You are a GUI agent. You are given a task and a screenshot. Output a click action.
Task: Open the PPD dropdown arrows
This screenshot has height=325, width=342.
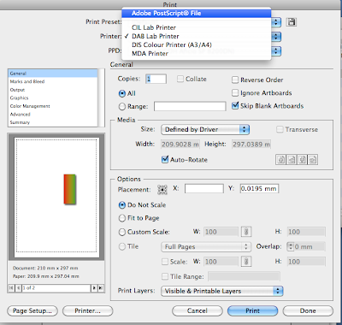[276, 51]
